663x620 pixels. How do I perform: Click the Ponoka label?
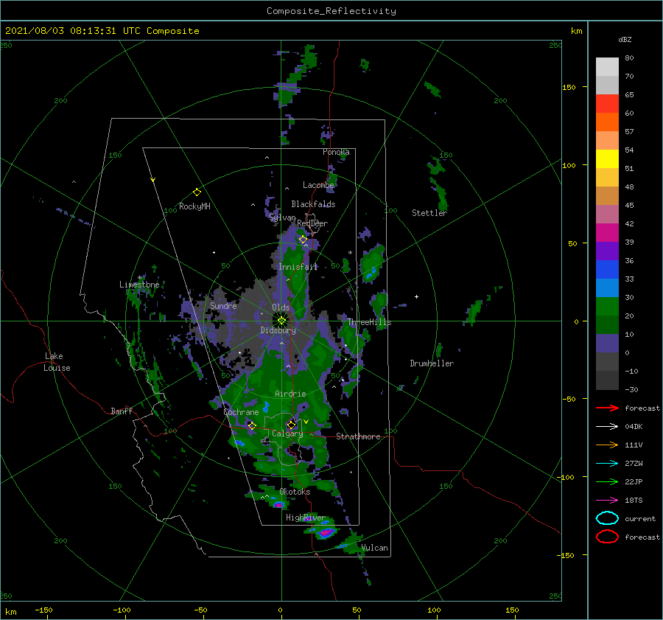point(336,152)
